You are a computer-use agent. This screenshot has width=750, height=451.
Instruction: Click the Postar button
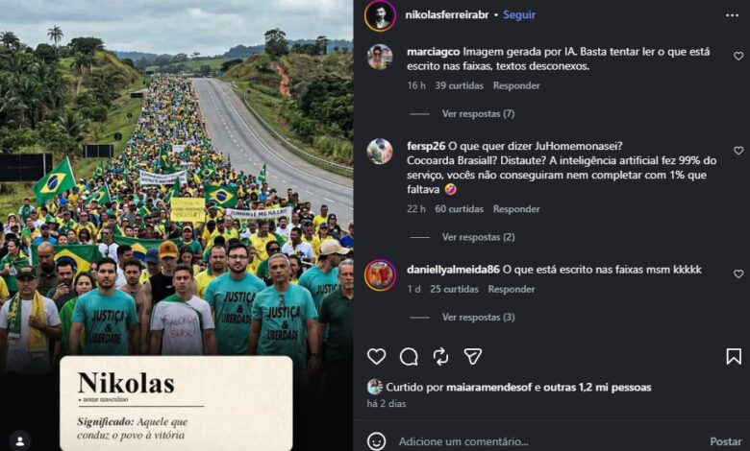[x=726, y=441]
